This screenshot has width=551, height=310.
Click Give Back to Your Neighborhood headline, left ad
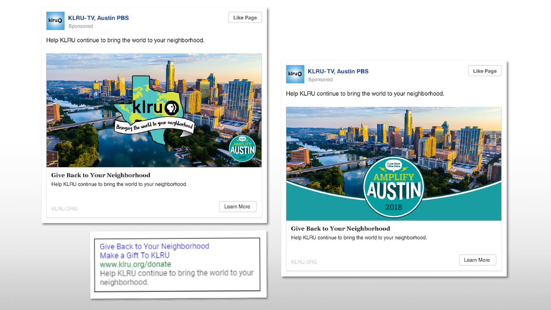point(101,175)
